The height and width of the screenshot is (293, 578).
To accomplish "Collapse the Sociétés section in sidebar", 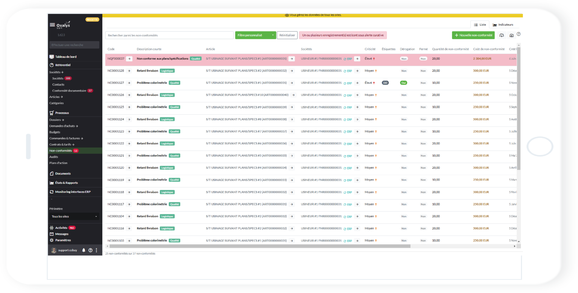I will tap(56, 72).
